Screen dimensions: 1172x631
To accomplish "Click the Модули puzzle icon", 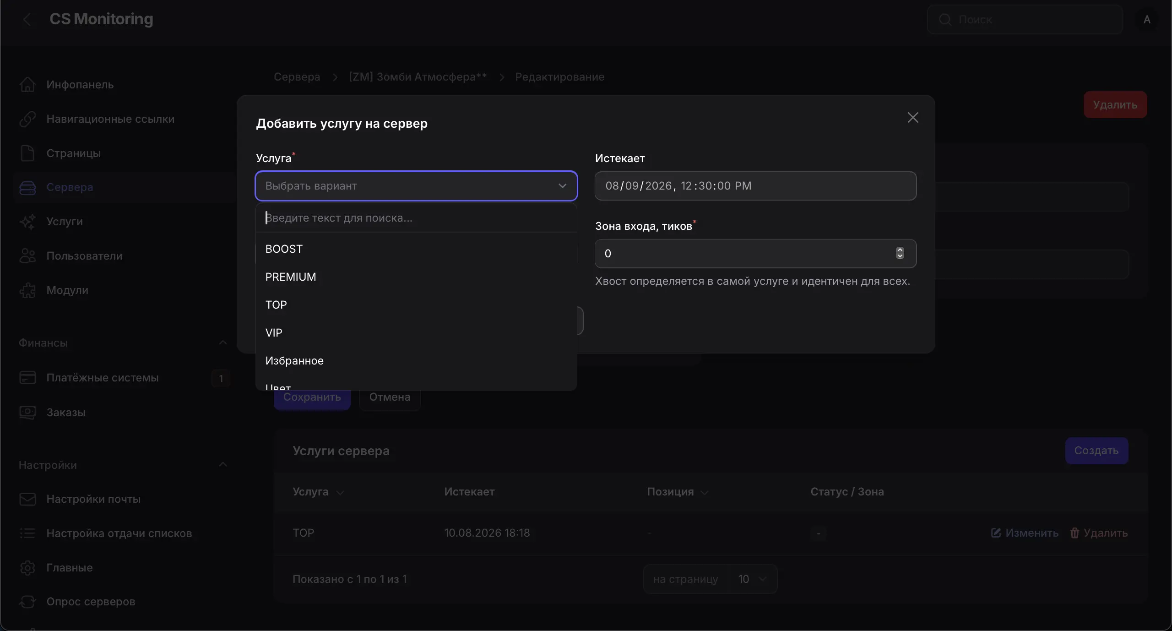I will pyautogui.click(x=27, y=290).
